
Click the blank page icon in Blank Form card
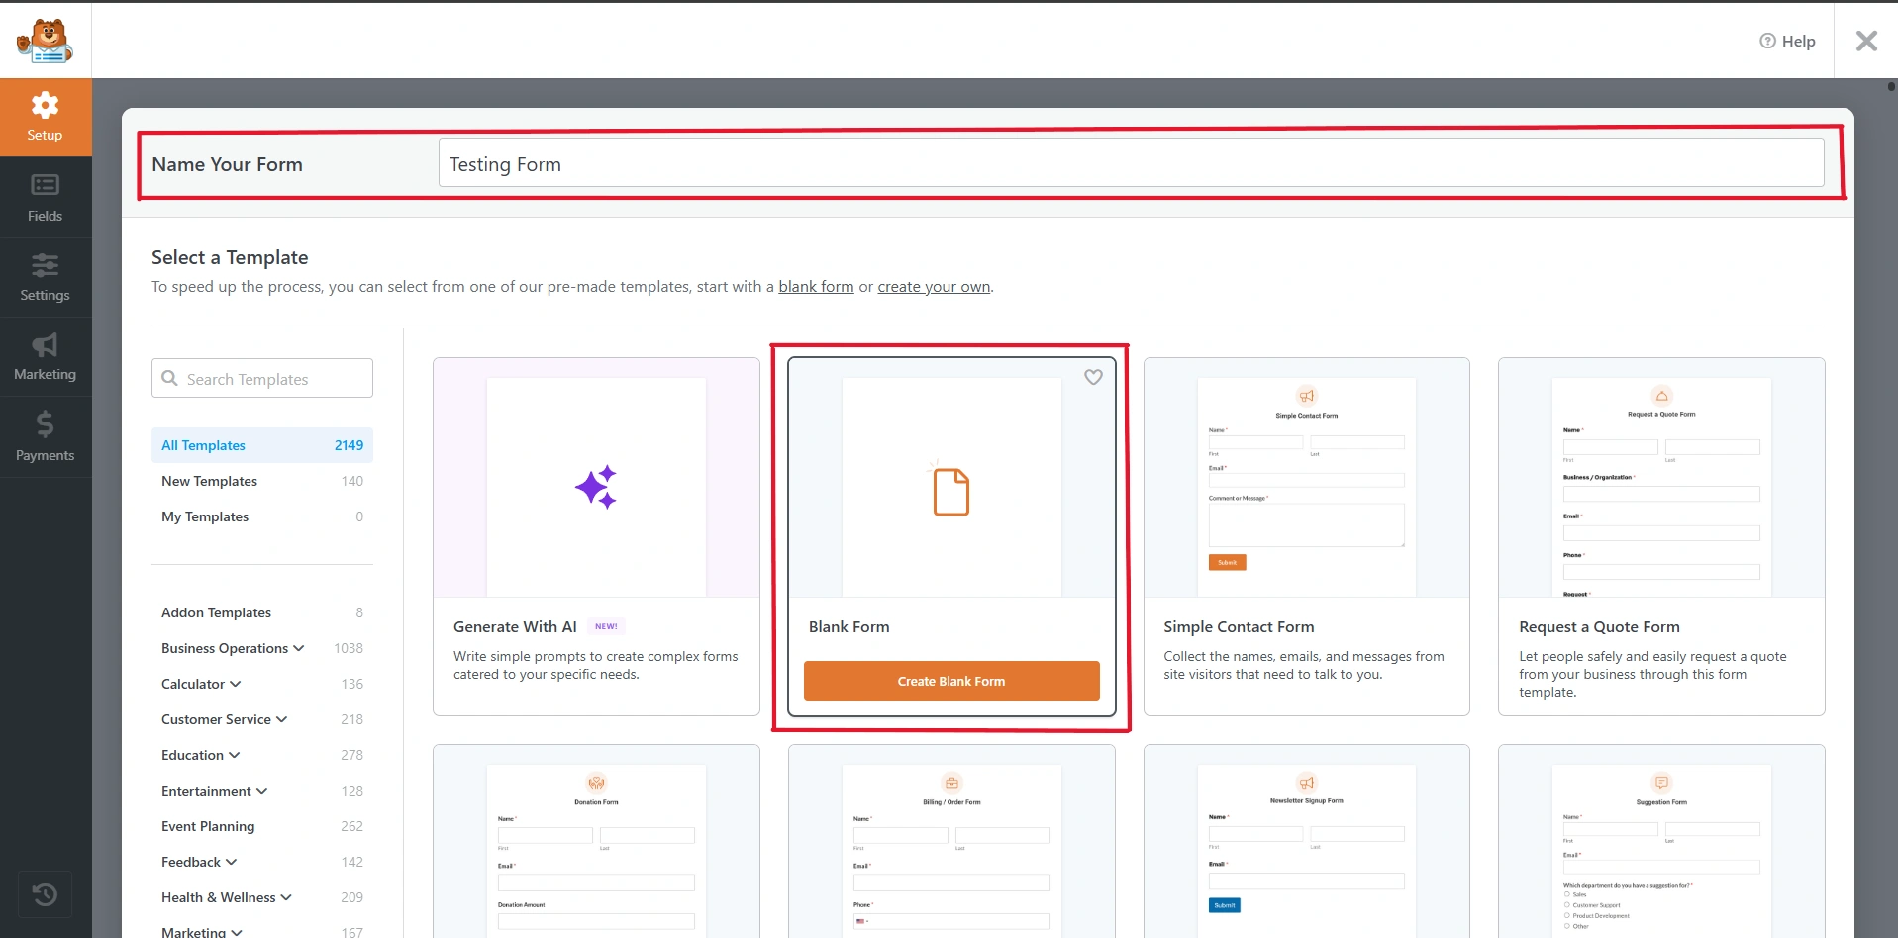click(x=950, y=491)
